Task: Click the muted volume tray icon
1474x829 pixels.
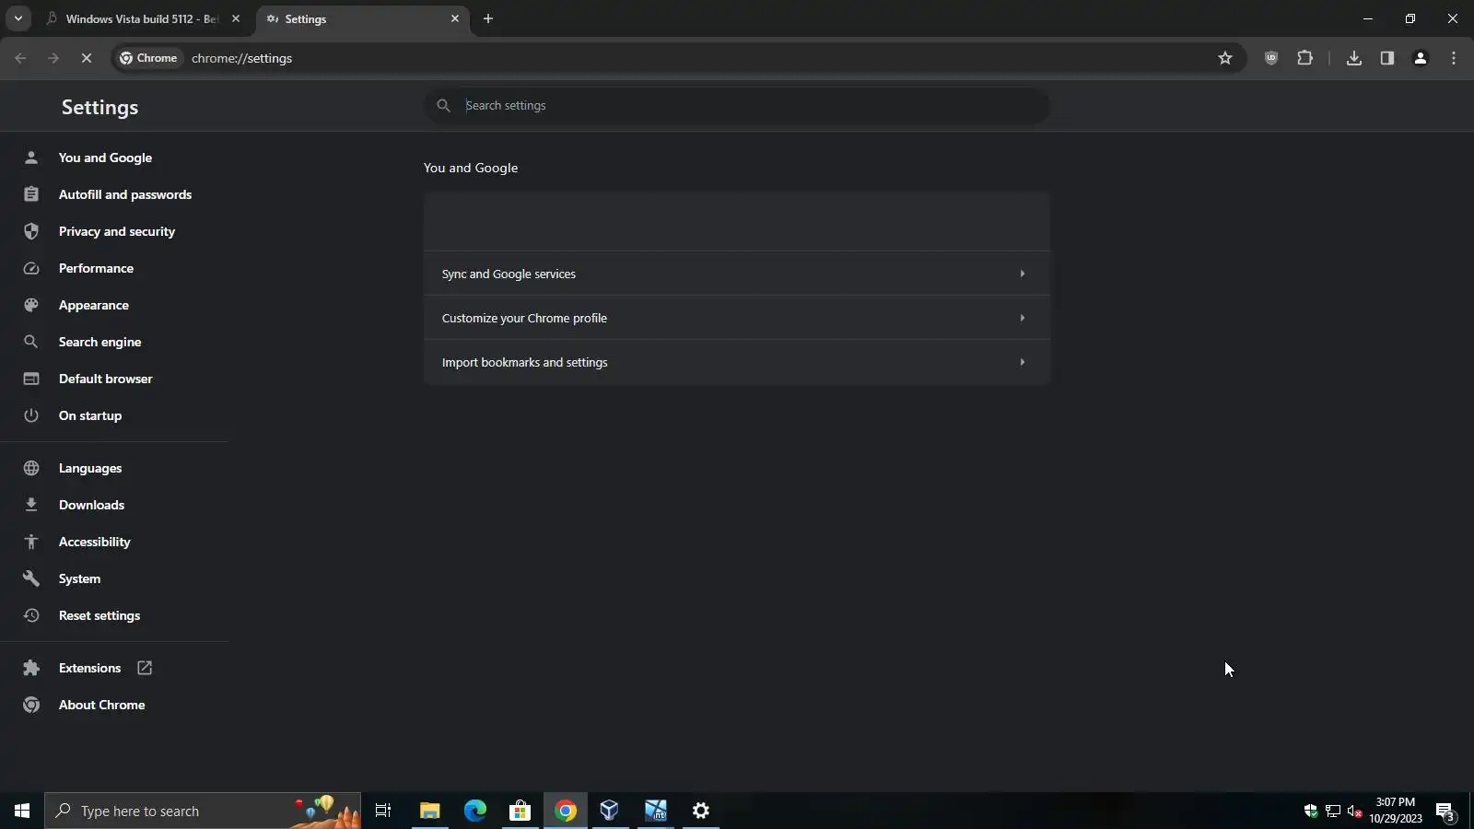Action: [x=1355, y=811]
